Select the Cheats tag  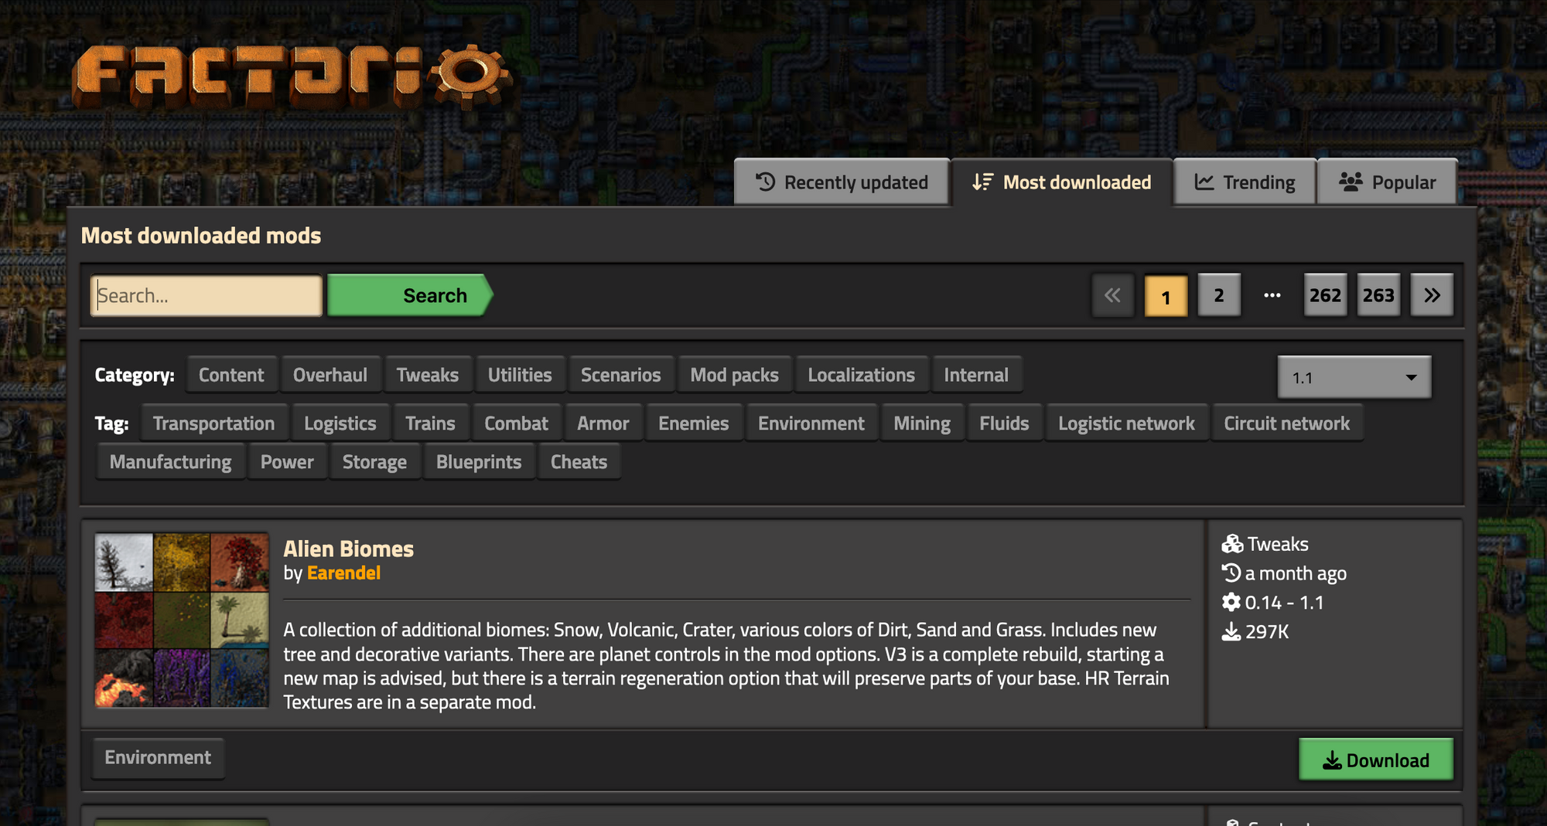[579, 462]
